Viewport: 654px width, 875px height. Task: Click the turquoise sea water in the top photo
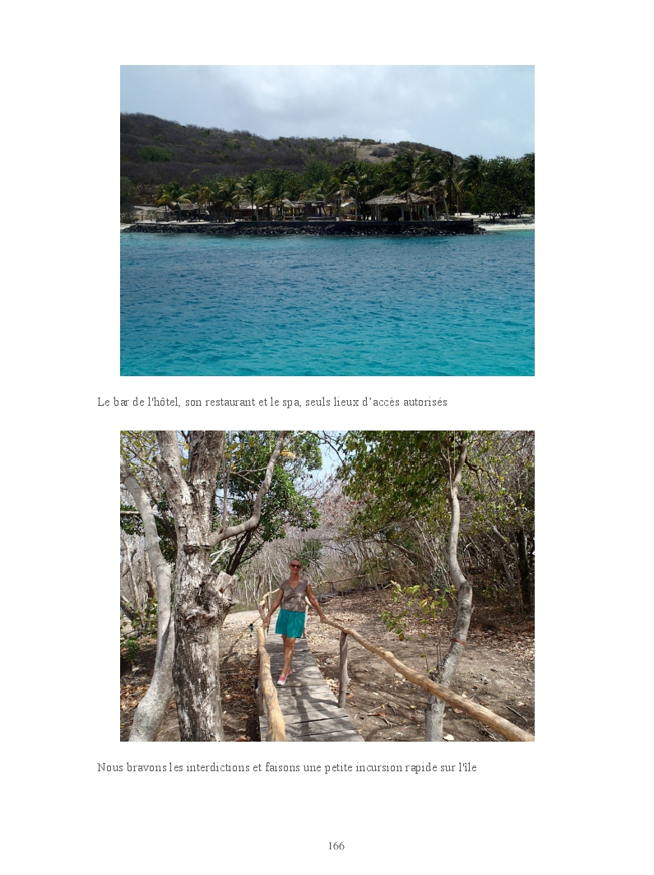click(x=327, y=304)
